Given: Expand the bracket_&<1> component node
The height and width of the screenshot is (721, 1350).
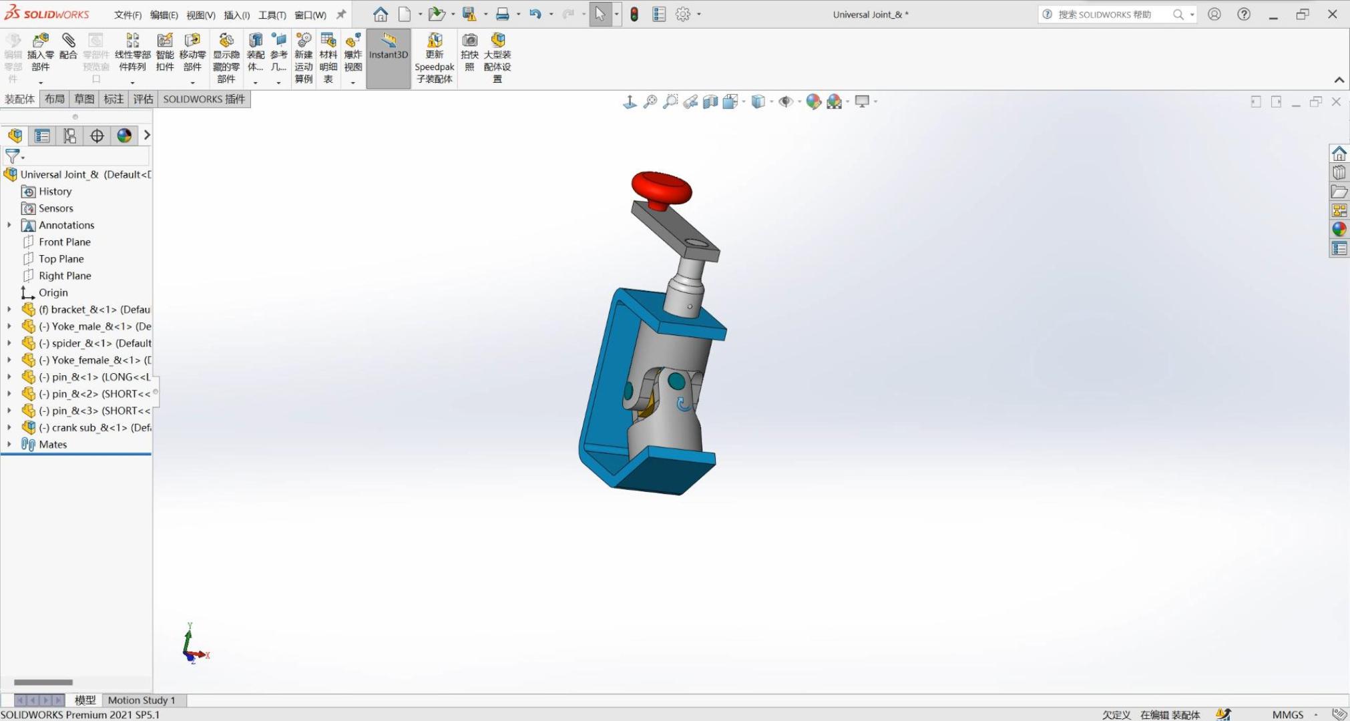Looking at the screenshot, I should (9, 309).
